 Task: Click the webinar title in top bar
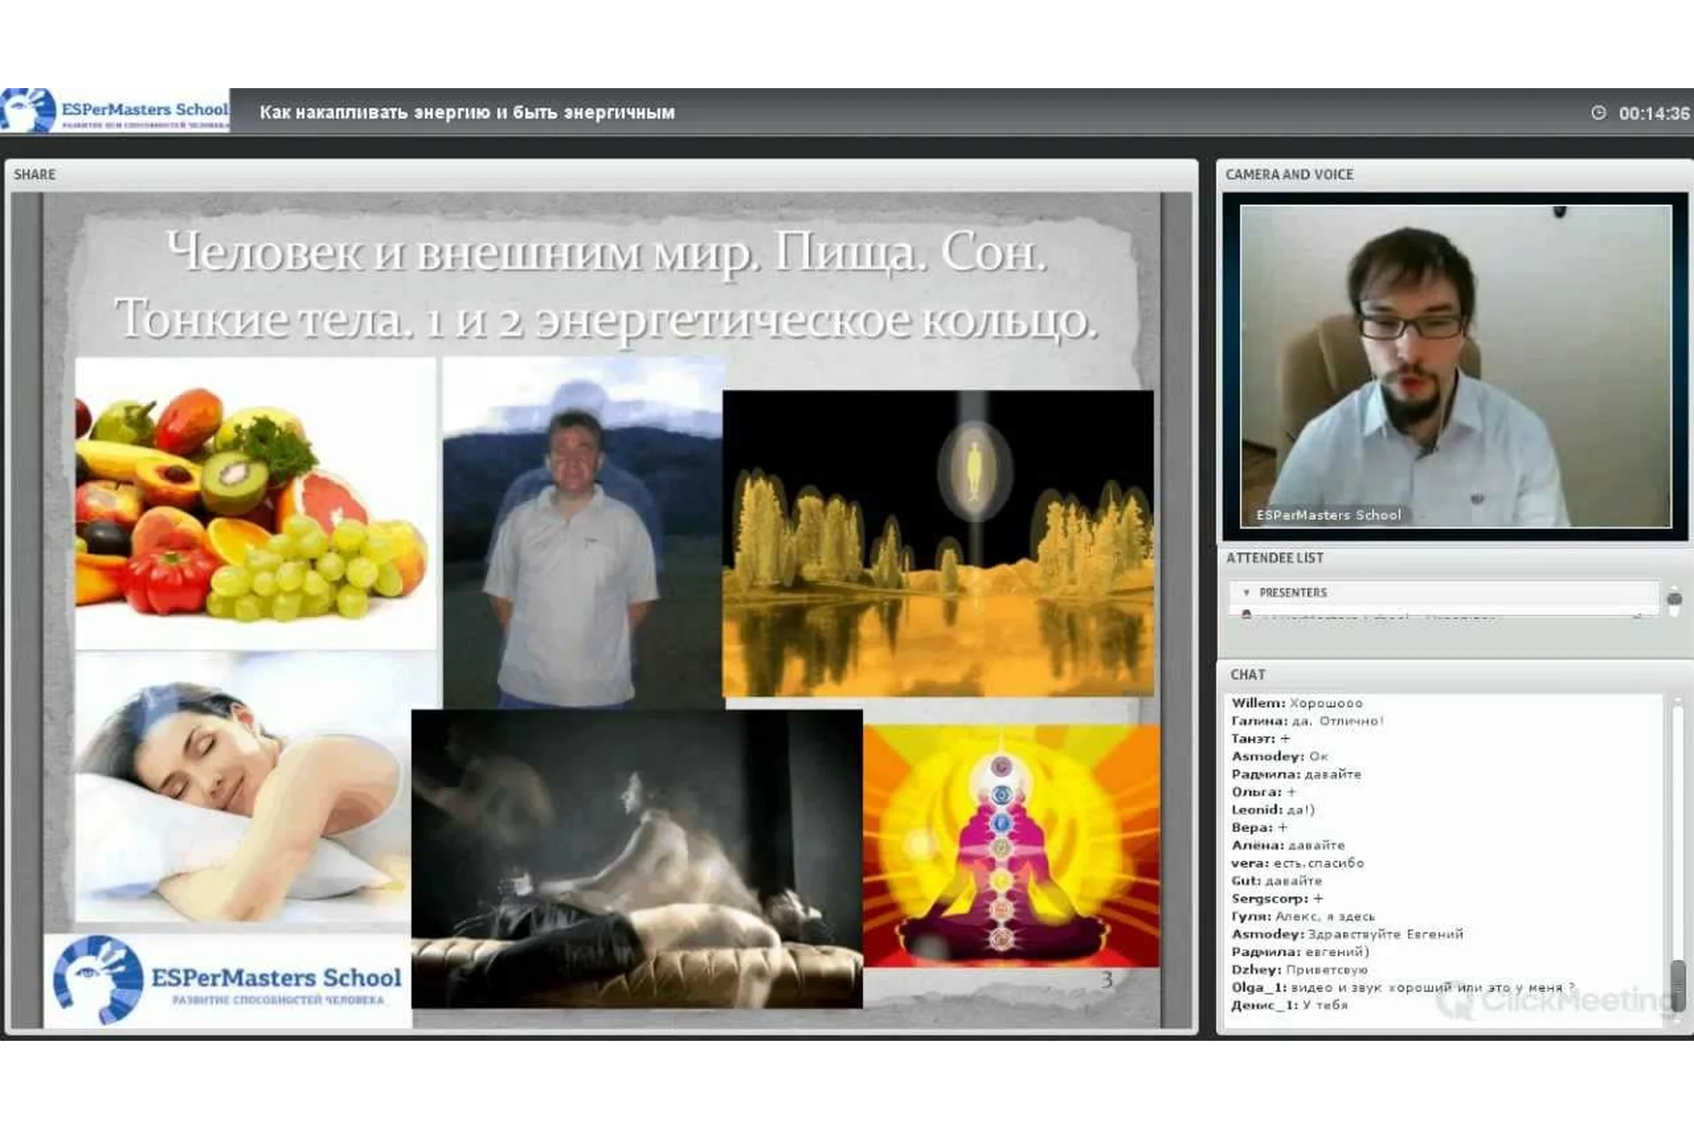467,113
